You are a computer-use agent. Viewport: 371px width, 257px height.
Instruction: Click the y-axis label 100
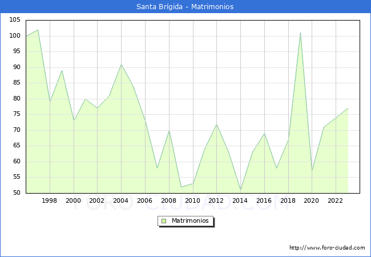tap(15, 36)
